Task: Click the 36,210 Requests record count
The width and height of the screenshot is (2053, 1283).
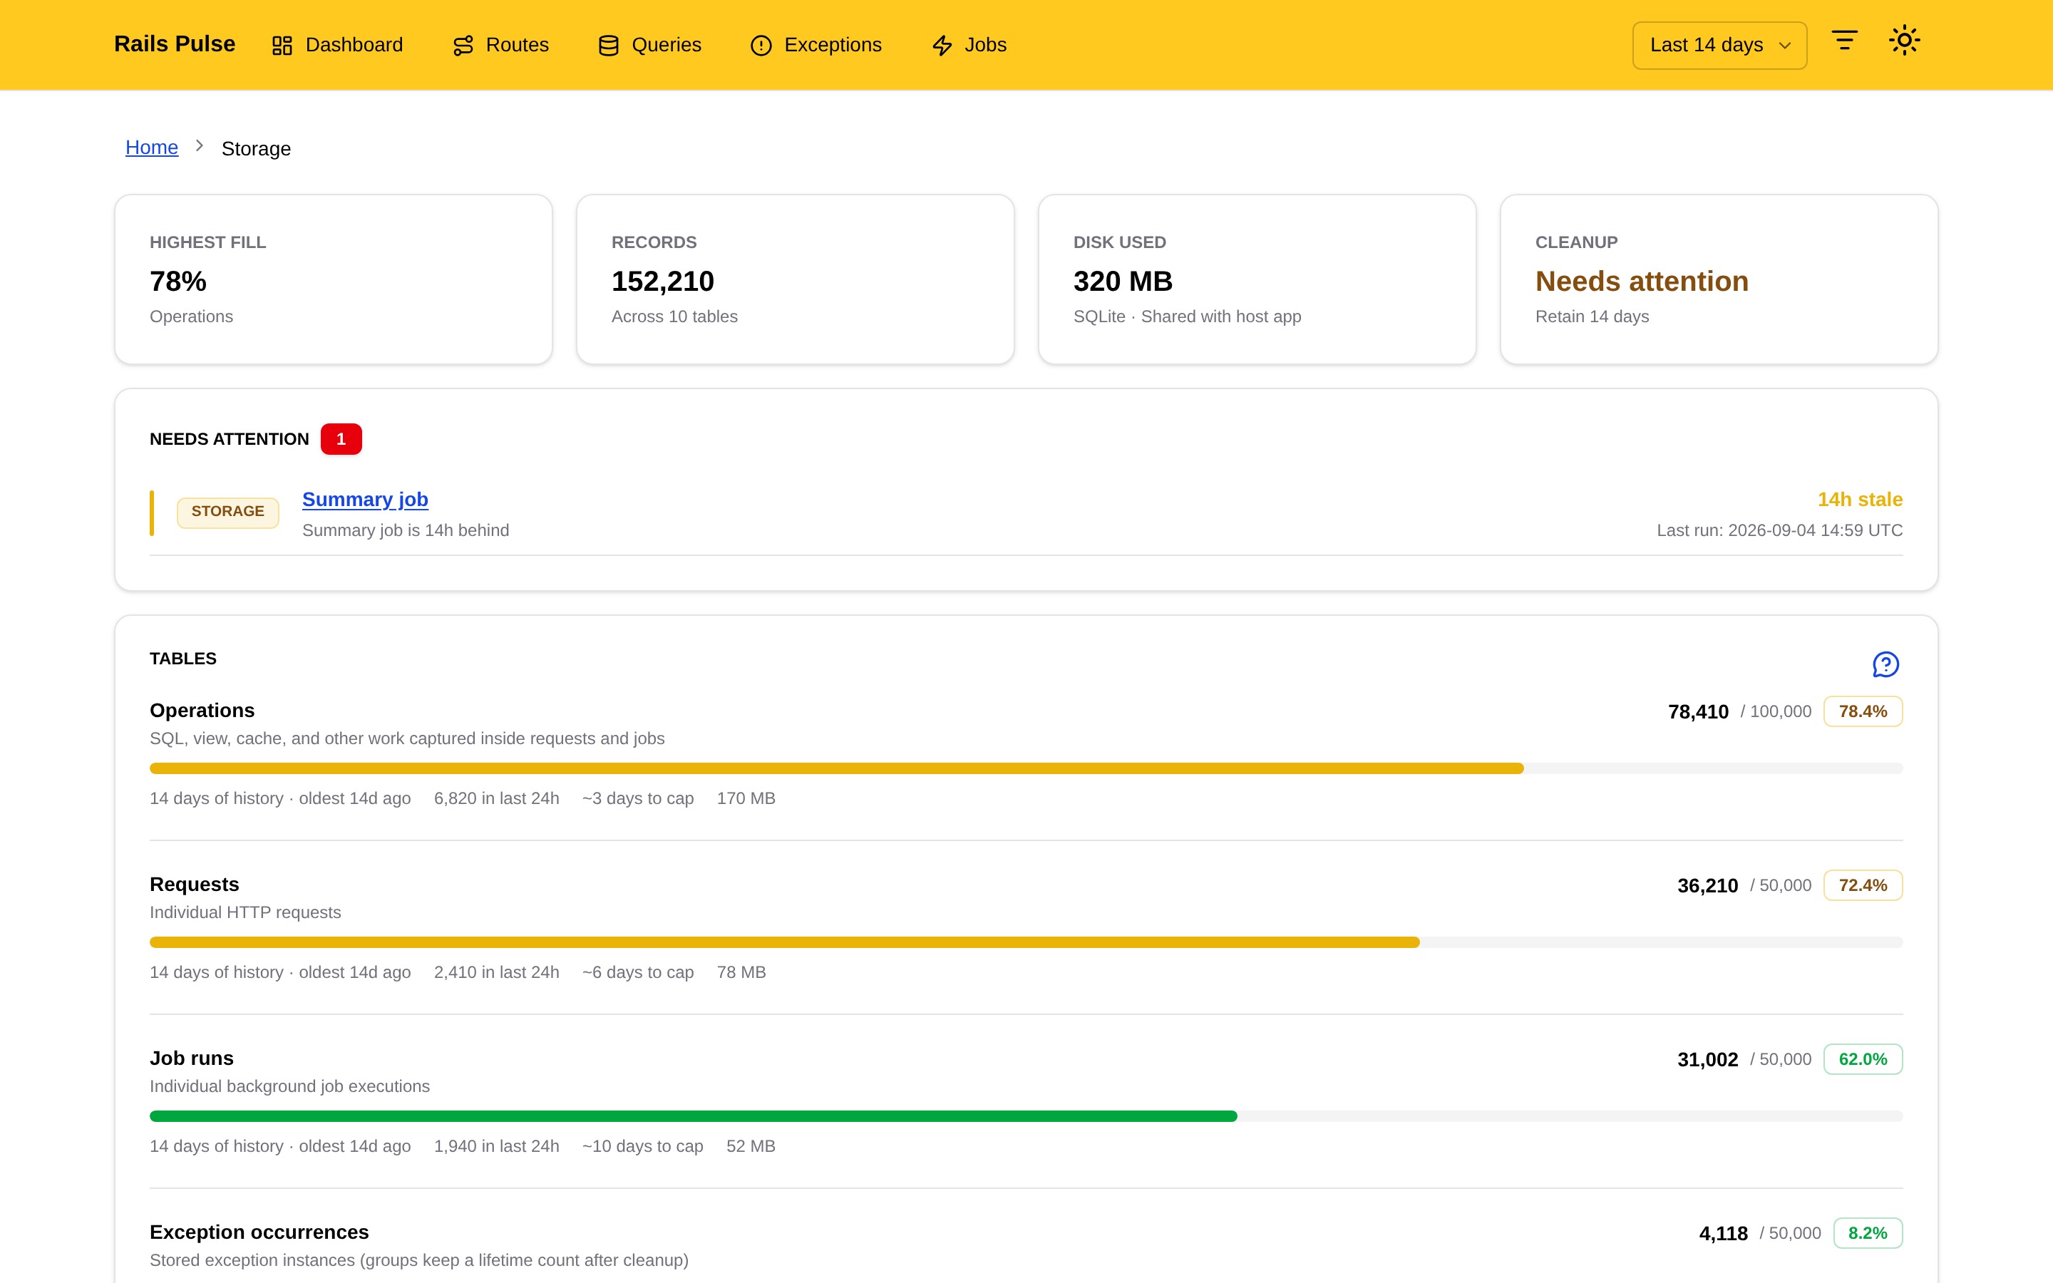Action: [x=1708, y=886]
